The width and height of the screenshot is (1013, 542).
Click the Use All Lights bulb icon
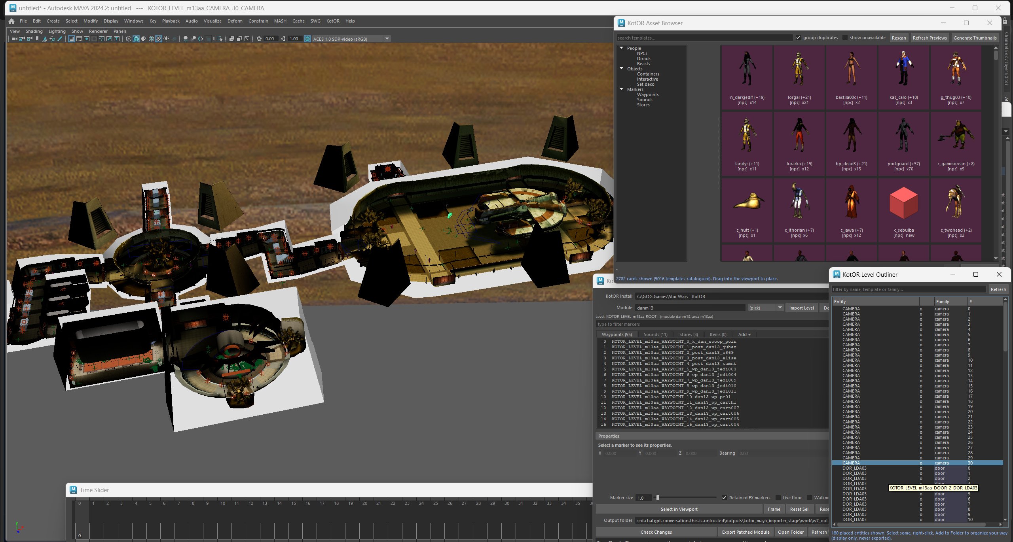[x=166, y=39]
